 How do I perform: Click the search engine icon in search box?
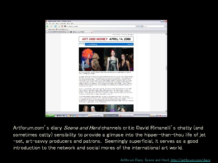pos(141,26)
